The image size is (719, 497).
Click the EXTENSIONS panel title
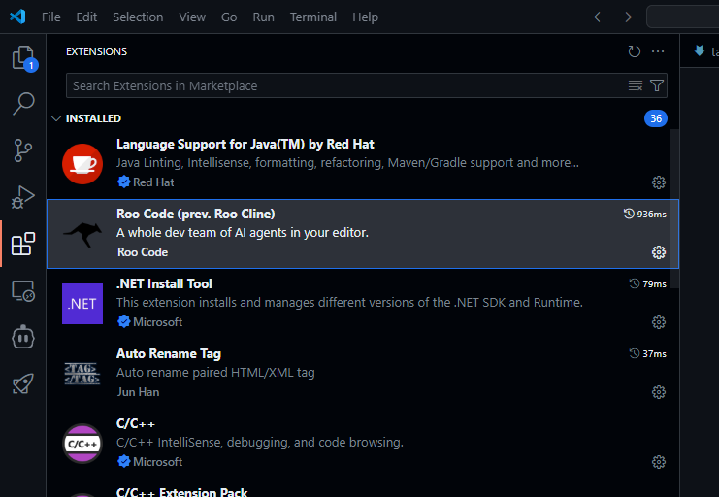tap(96, 51)
